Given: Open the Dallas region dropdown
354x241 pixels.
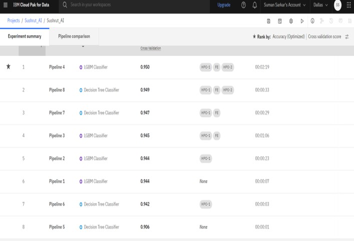Looking at the screenshot, I should (x=320, y=5).
